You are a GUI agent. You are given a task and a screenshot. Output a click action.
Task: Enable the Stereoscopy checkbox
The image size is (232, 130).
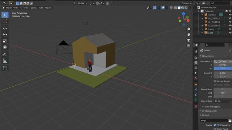click(203, 111)
